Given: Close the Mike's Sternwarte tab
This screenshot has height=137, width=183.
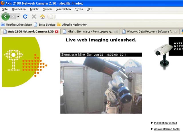Looking at the screenshot, I should pos(116,31).
